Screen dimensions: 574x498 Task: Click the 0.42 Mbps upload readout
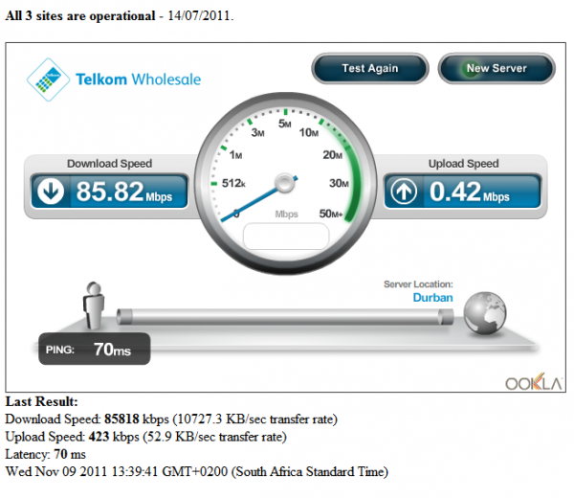[x=470, y=192]
